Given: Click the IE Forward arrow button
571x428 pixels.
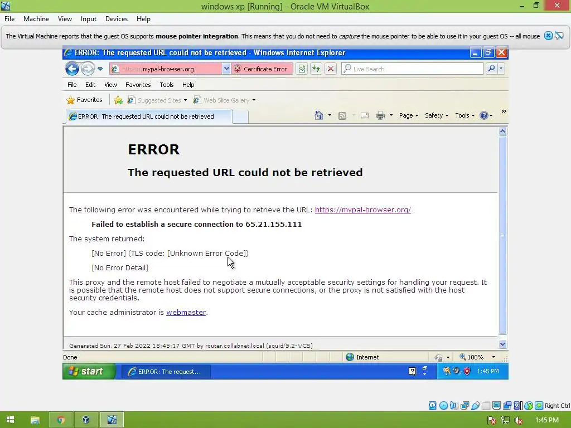Looking at the screenshot, I should tap(88, 69).
